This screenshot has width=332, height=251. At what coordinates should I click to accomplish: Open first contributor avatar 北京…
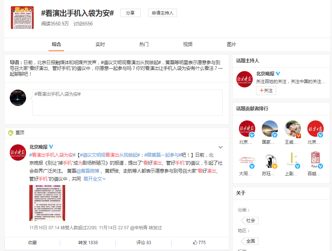[247, 128]
